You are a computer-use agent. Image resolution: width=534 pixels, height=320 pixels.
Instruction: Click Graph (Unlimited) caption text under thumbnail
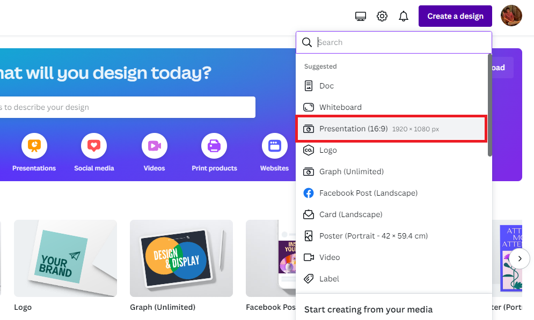pos(163,307)
